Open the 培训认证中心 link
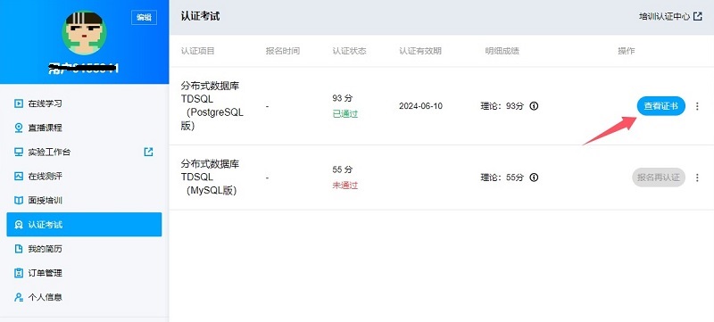The image size is (714, 322). click(x=664, y=16)
